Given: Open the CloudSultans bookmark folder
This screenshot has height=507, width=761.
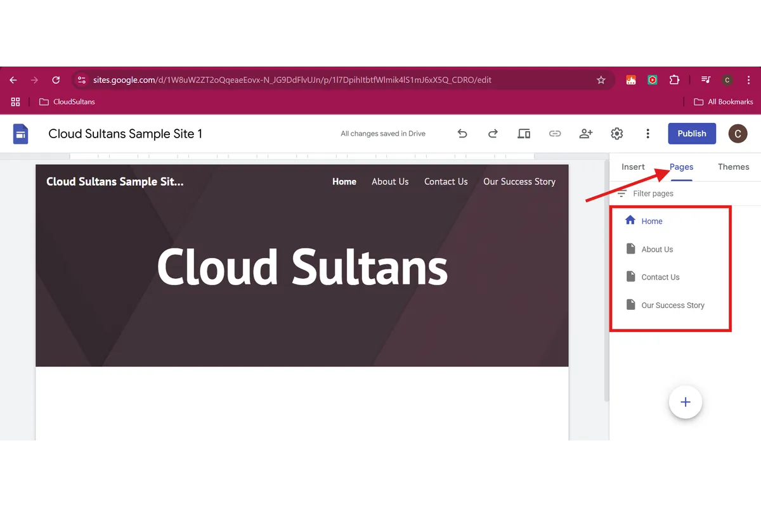Looking at the screenshot, I should pos(67,101).
